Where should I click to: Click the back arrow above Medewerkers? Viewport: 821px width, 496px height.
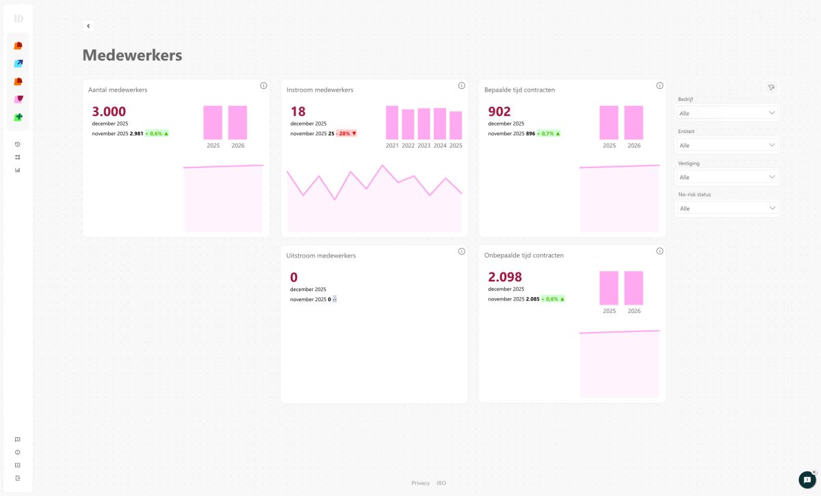pyautogui.click(x=88, y=26)
